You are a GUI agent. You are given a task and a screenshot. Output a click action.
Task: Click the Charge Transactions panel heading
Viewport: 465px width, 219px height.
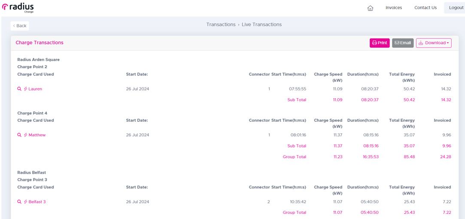[40, 42]
